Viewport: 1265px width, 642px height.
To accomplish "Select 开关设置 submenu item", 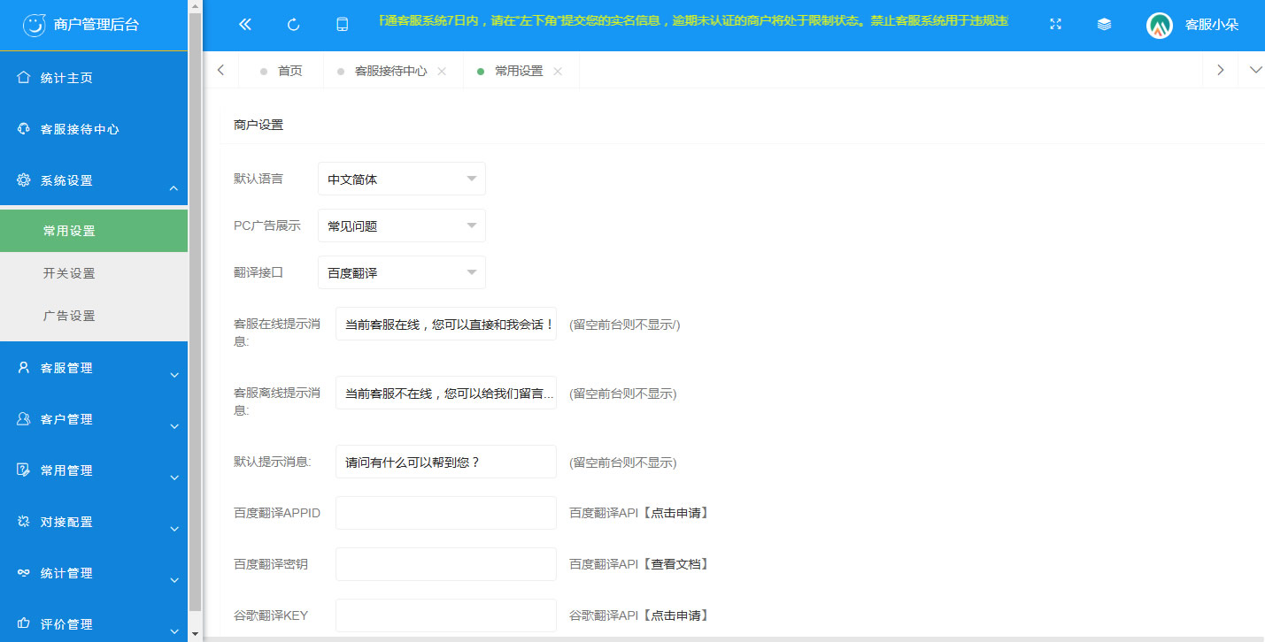I will pyautogui.click(x=69, y=273).
